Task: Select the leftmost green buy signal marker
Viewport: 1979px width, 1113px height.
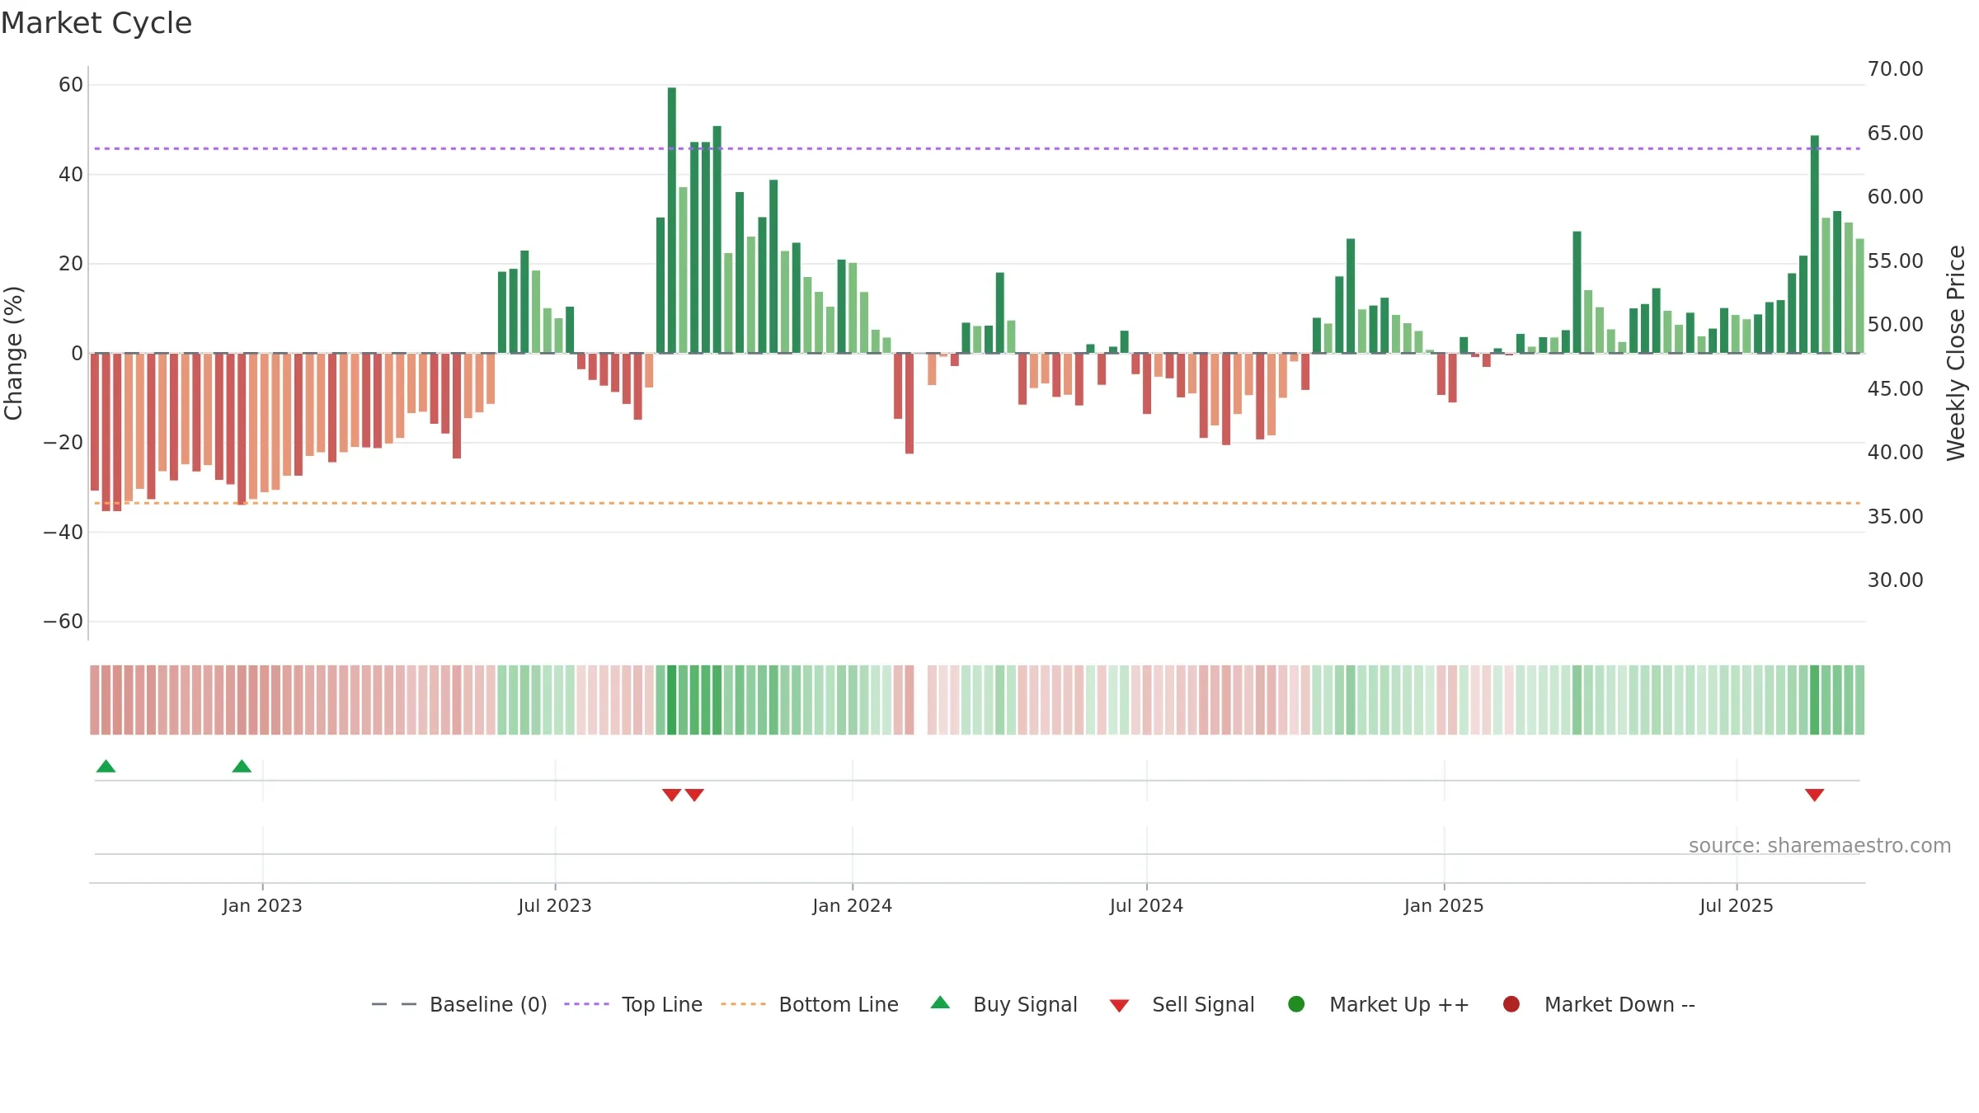Action: point(106,766)
